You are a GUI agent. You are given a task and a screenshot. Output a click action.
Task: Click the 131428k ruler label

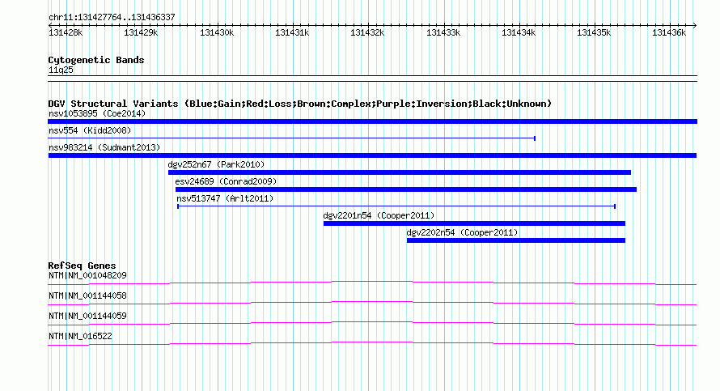click(x=66, y=32)
